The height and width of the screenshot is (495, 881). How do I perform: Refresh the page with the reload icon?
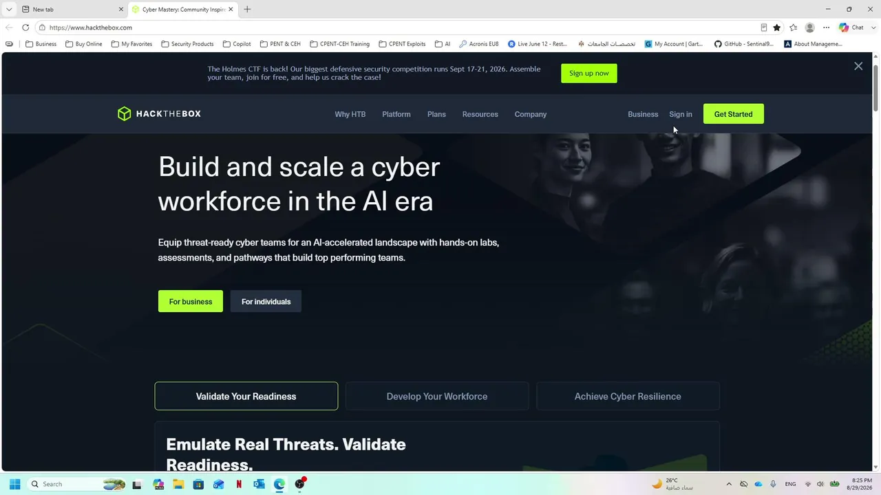coord(25,27)
